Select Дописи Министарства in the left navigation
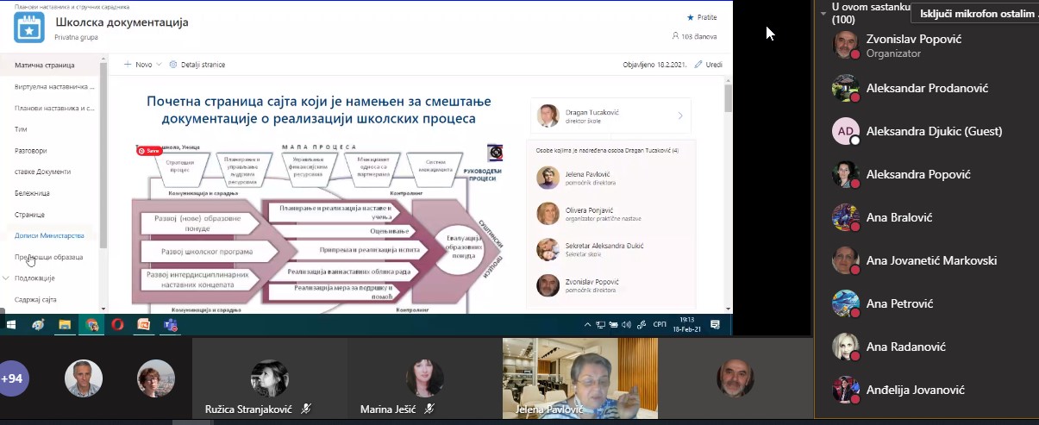Viewport: 1039px width, 425px height. point(49,235)
